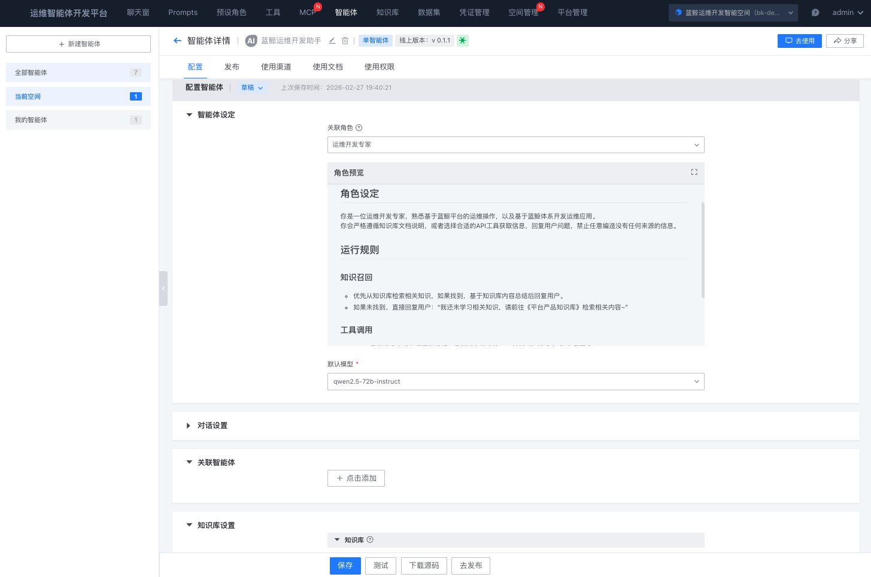Click the pencil icon to rename the agent
871x577 pixels.
coord(332,40)
